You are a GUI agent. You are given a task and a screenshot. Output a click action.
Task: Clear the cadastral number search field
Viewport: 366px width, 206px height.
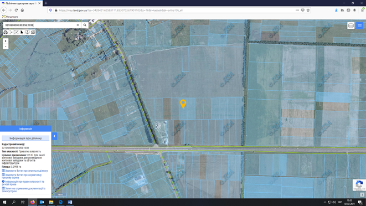[78, 25]
